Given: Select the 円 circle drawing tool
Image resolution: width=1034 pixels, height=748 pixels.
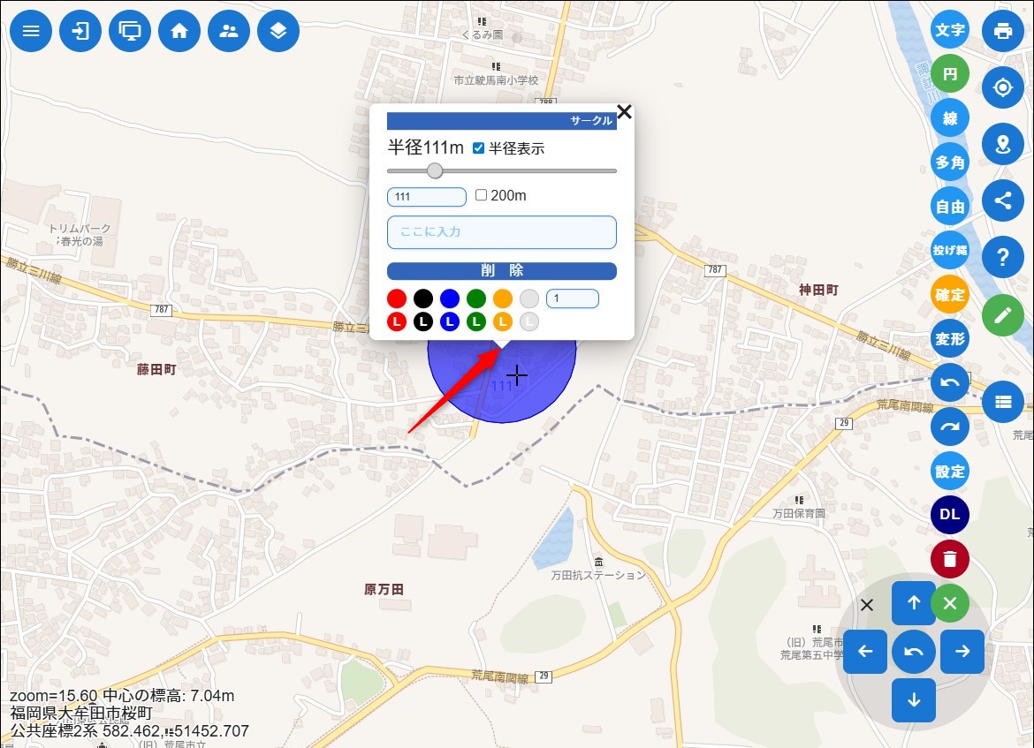Looking at the screenshot, I should coord(950,74).
